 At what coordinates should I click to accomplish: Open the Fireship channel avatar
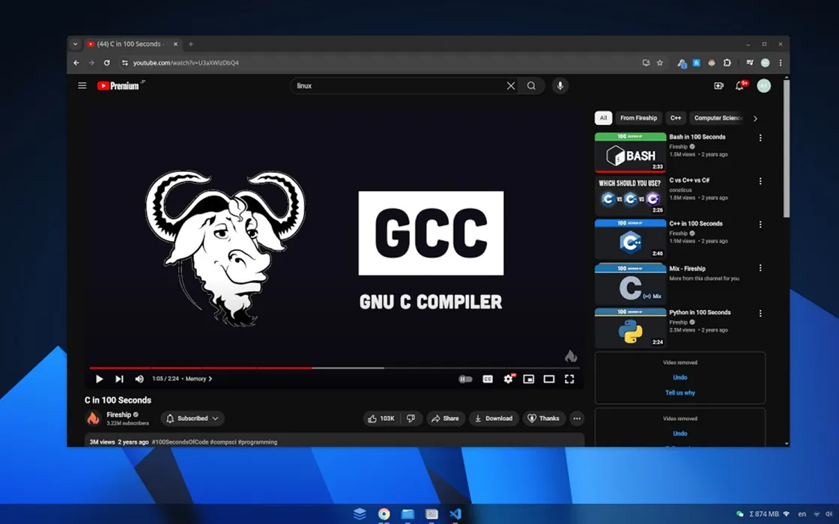[x=93, y=418]
